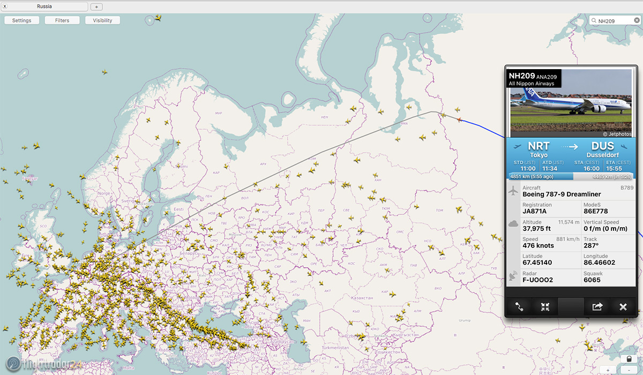Click the Türkmenistan map label
Viewport: 643px width, 375px height.
click(335, 348)
